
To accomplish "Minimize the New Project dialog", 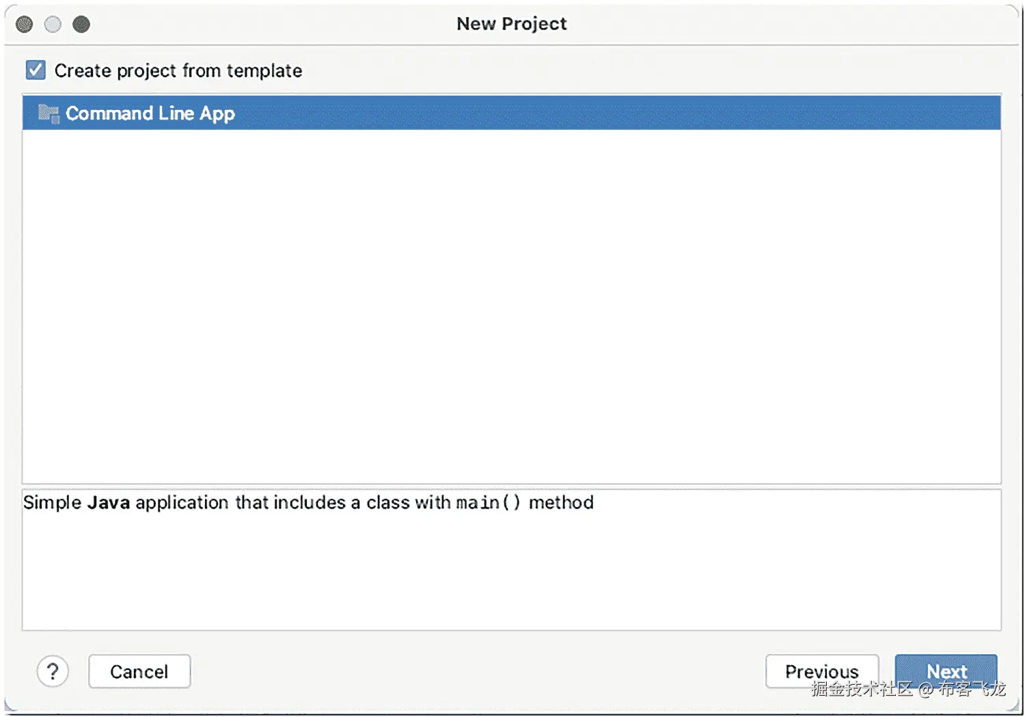I will click(53, 25).
